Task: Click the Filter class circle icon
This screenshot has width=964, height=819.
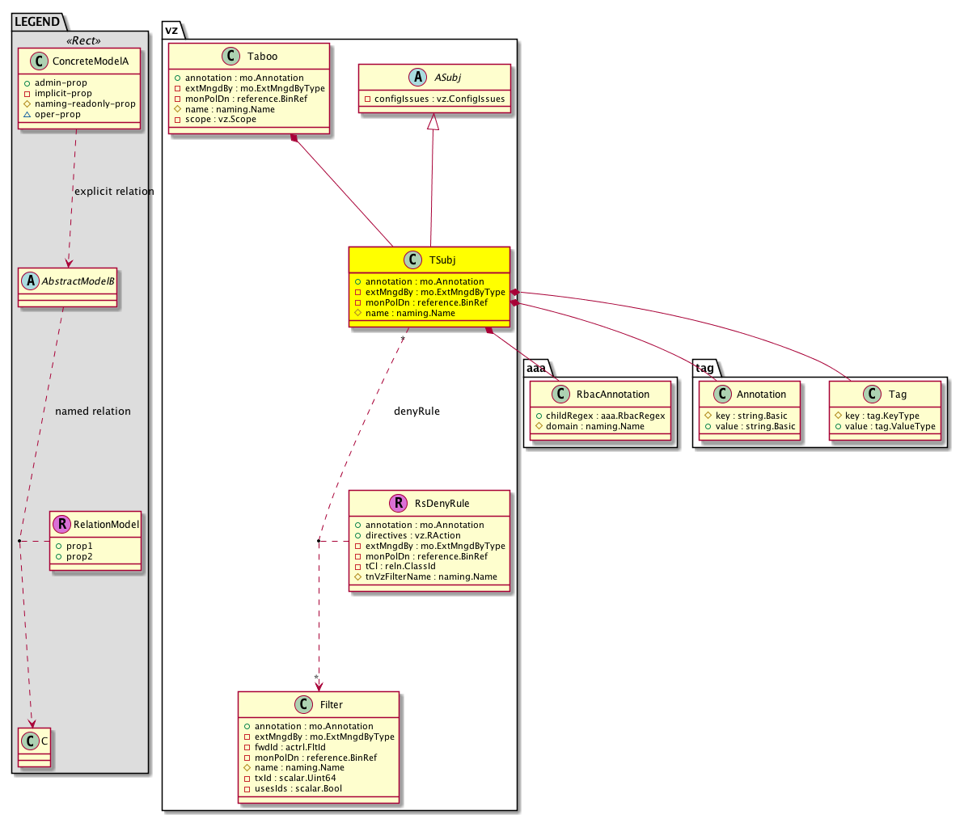Action: click(x=303, y=705)
